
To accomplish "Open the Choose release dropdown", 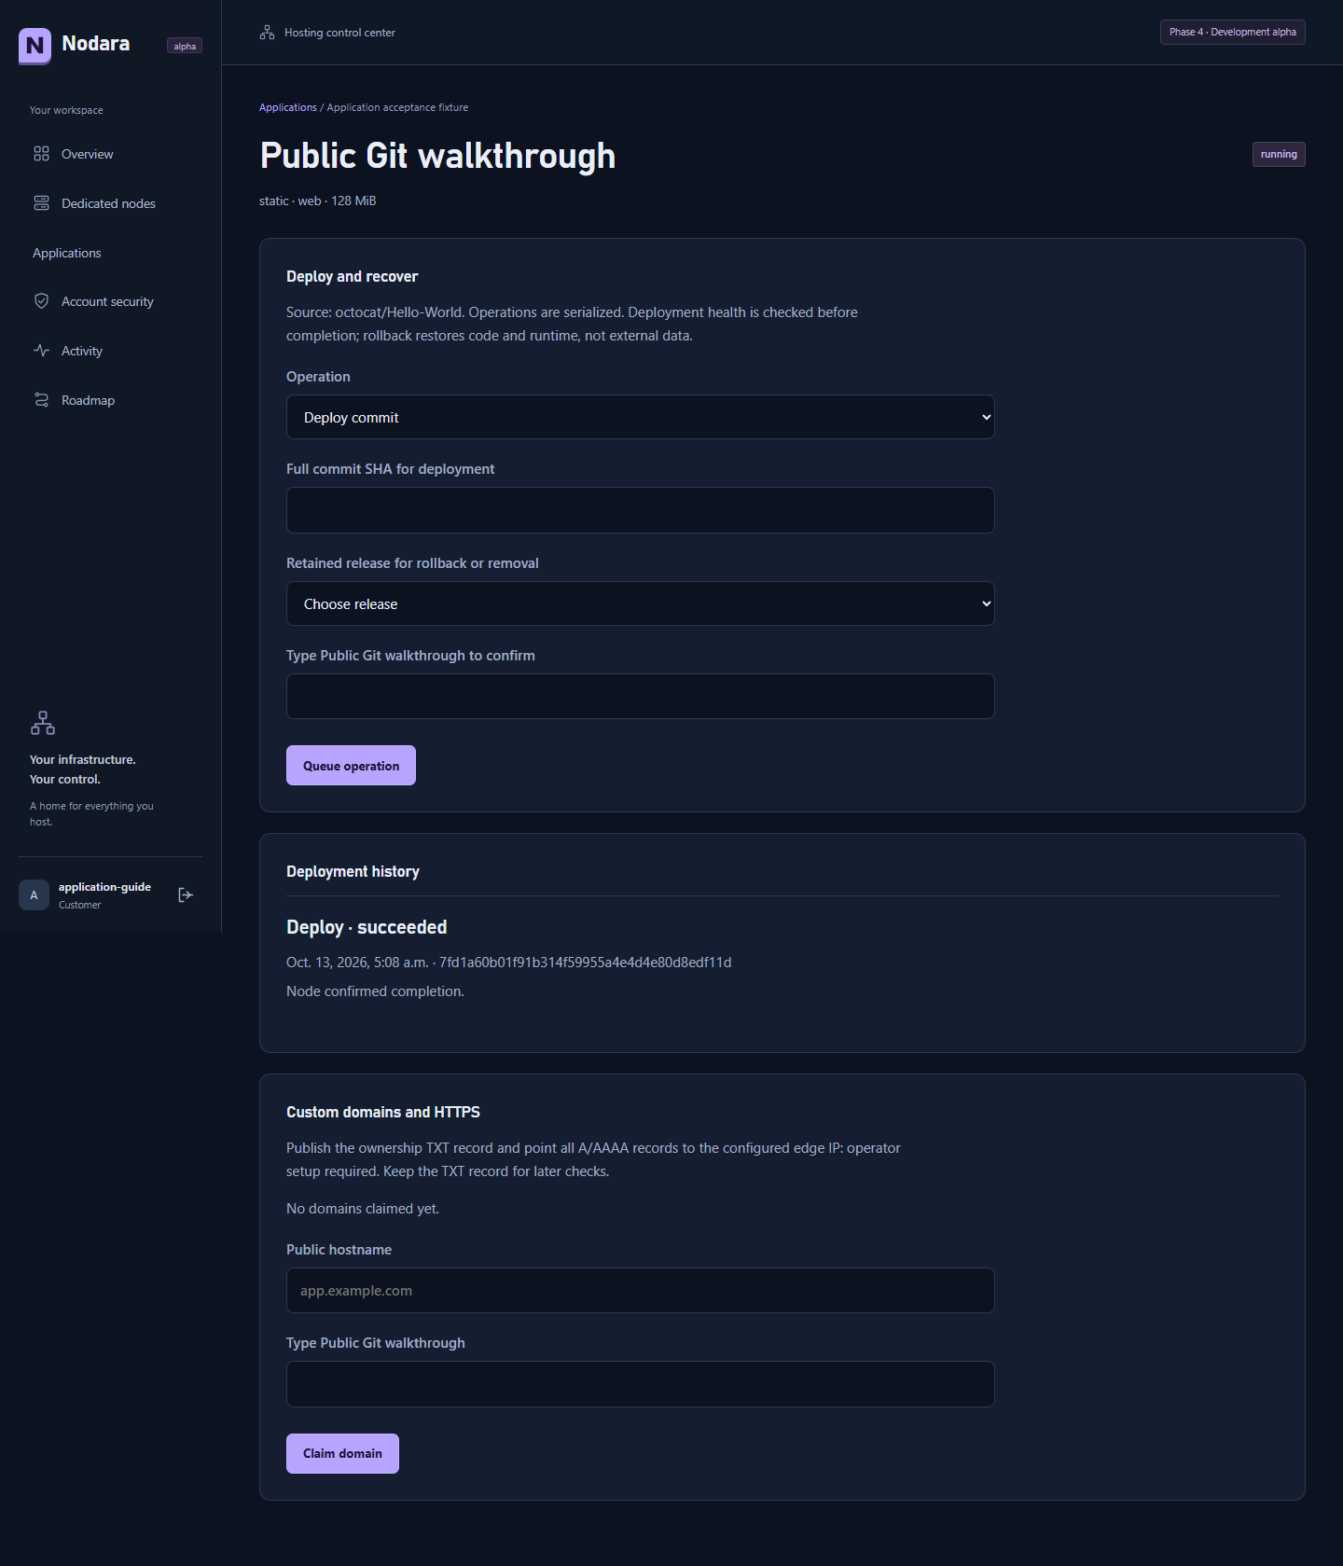I will [x=640, y=603].
